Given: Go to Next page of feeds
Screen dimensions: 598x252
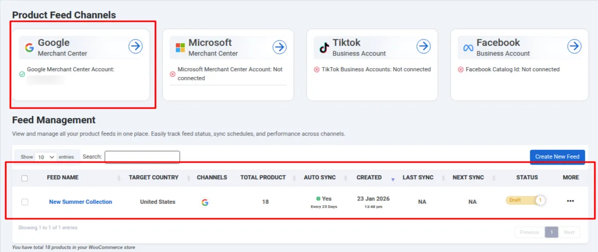Looking at the screenshot, I should pos(569,232).
